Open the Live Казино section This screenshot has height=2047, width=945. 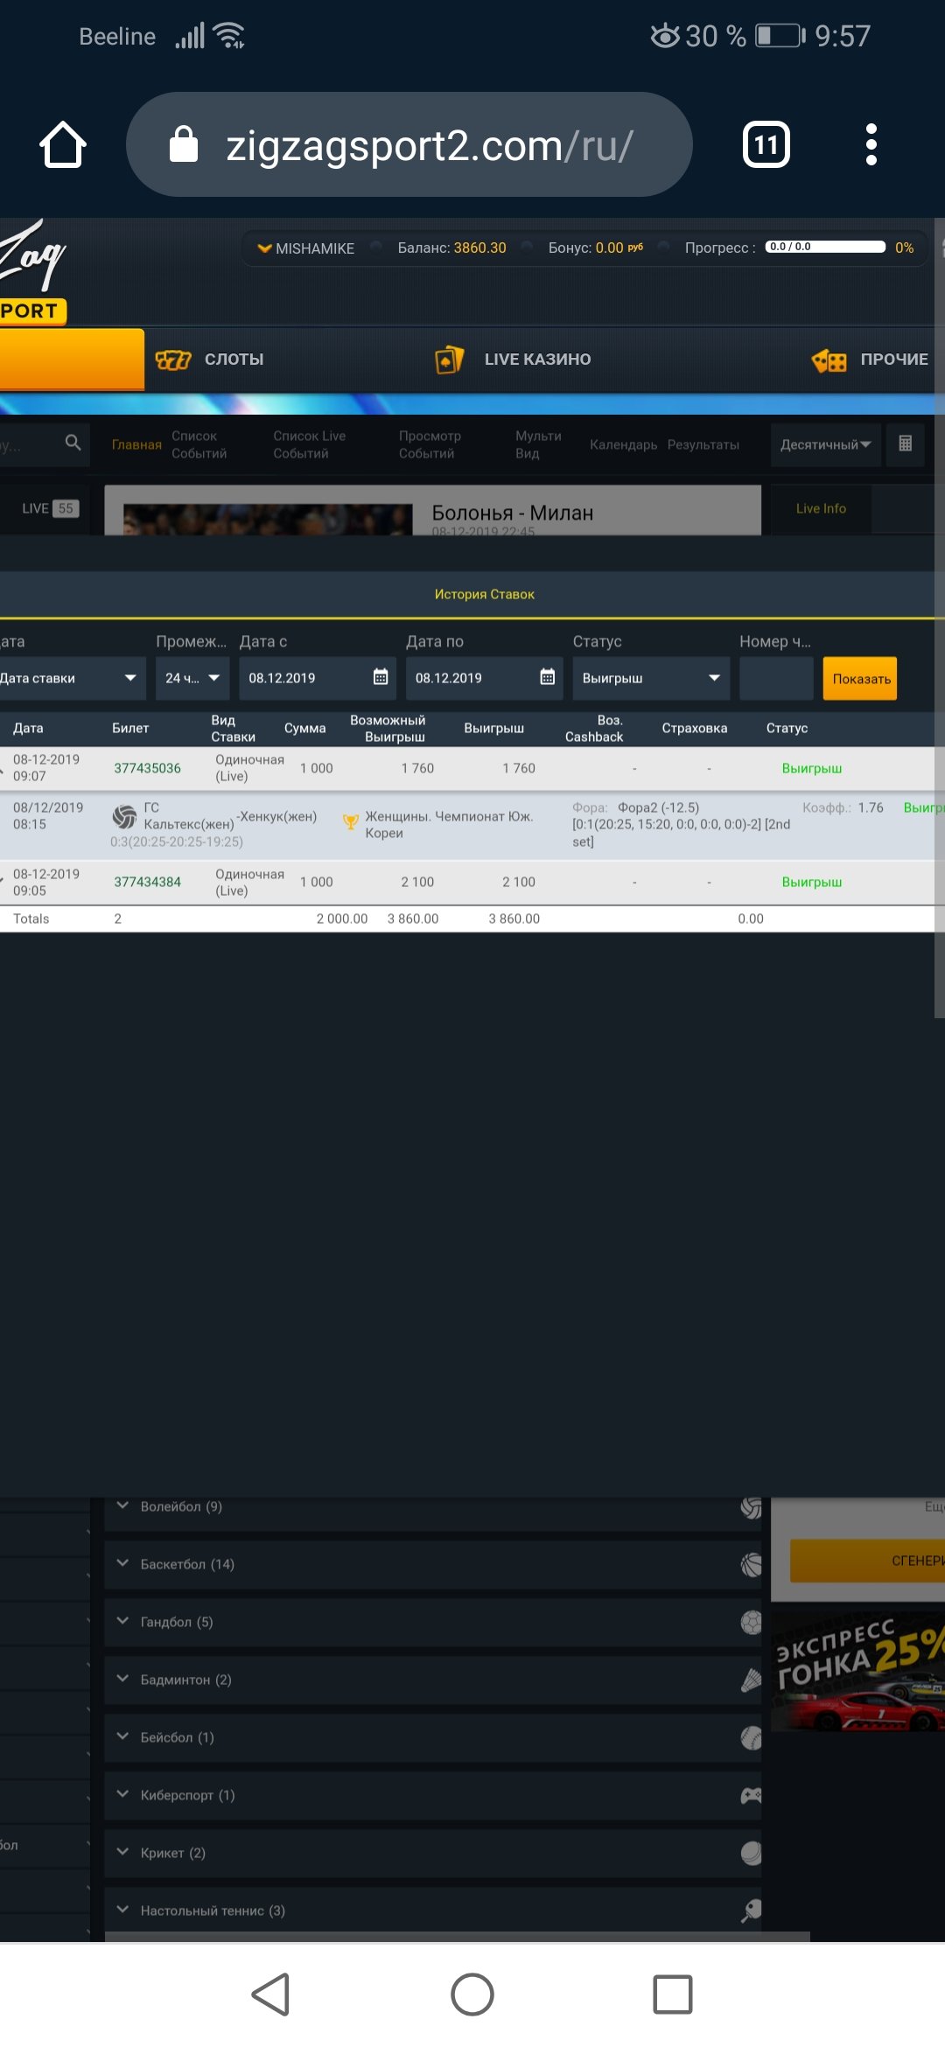(x=514, y=360)
